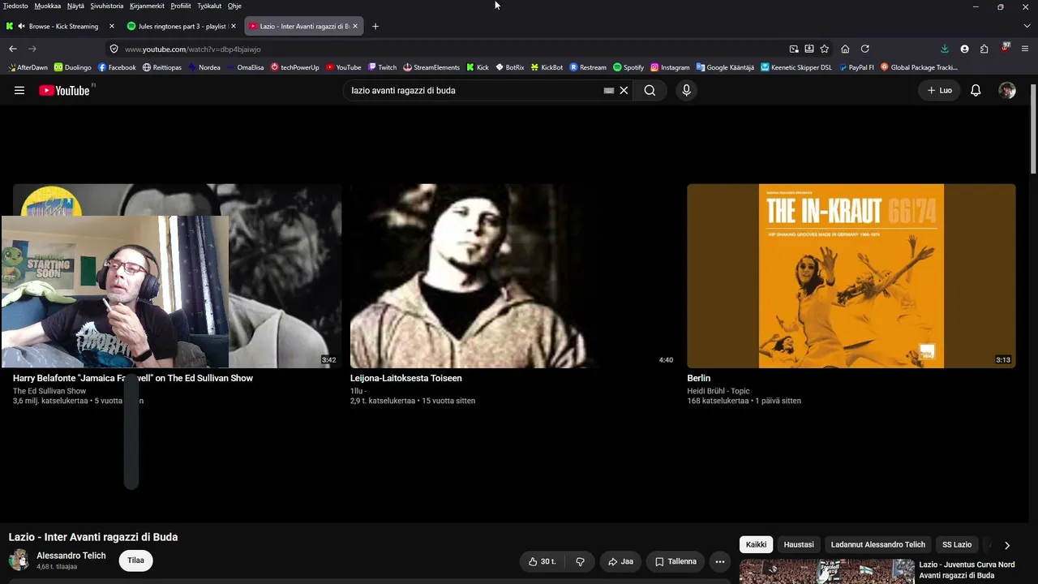Screen dimensions: 1038x584
Task: Select the SS Lazio filter chip
Action: [957, 545]
